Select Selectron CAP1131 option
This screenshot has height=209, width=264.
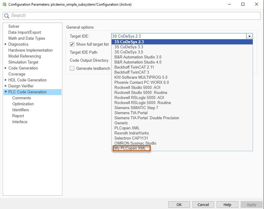pyautogui.click(x=182, y=138)
